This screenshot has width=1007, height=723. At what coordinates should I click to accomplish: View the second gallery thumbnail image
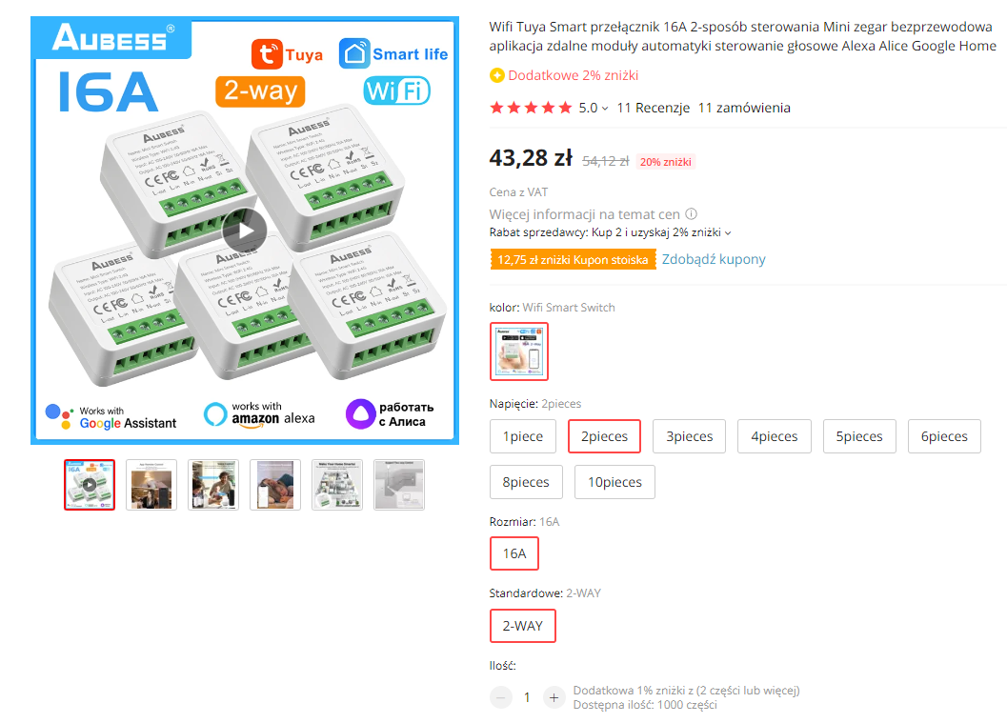click(x=151, y=485)
